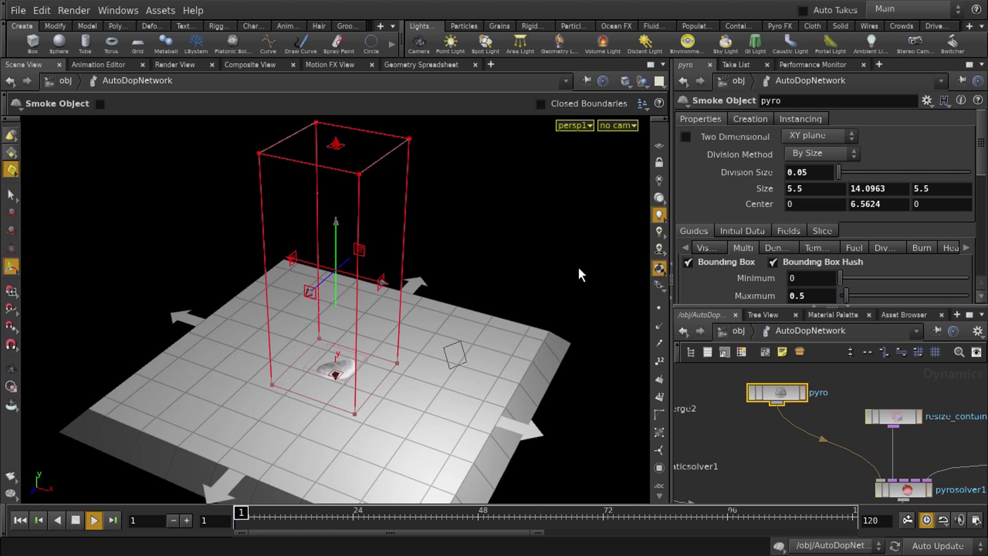Screen dimensions: 988x556
Task: Open the Auto Update mode dropdown
Action: [944, 546]
